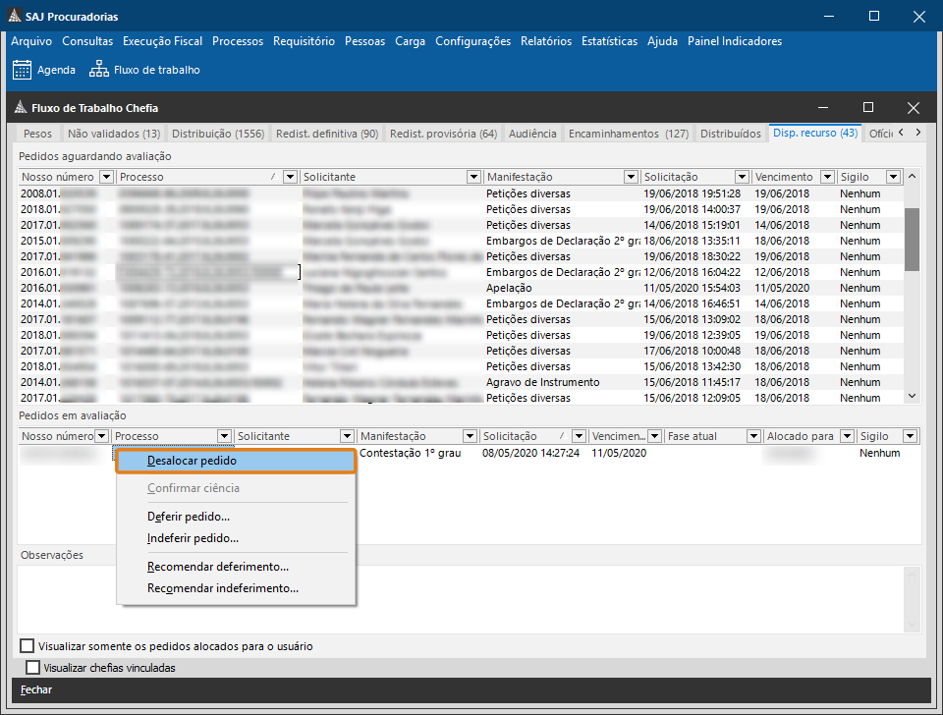
Task: Open the Execução Fiscal menu
Action: point(162,41)
